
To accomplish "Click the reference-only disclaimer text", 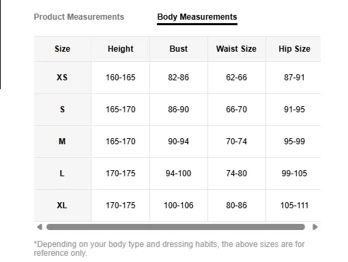I will (169, 248).
